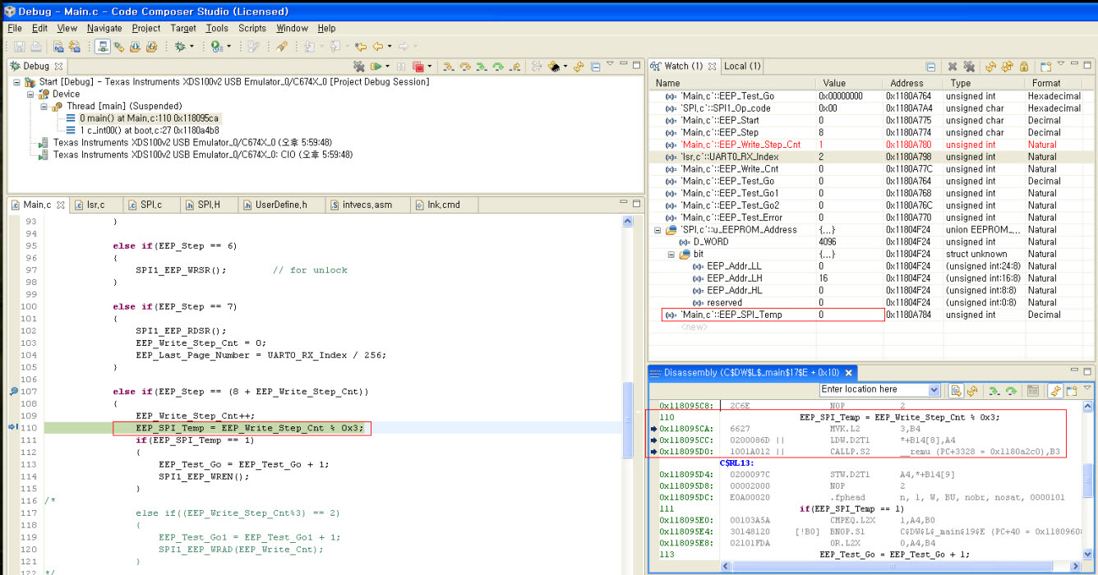Viewport: 1098px width, 575px height.
Task: Click the Step Over icon
Action: pyautogui.click(x=465, y=66)
